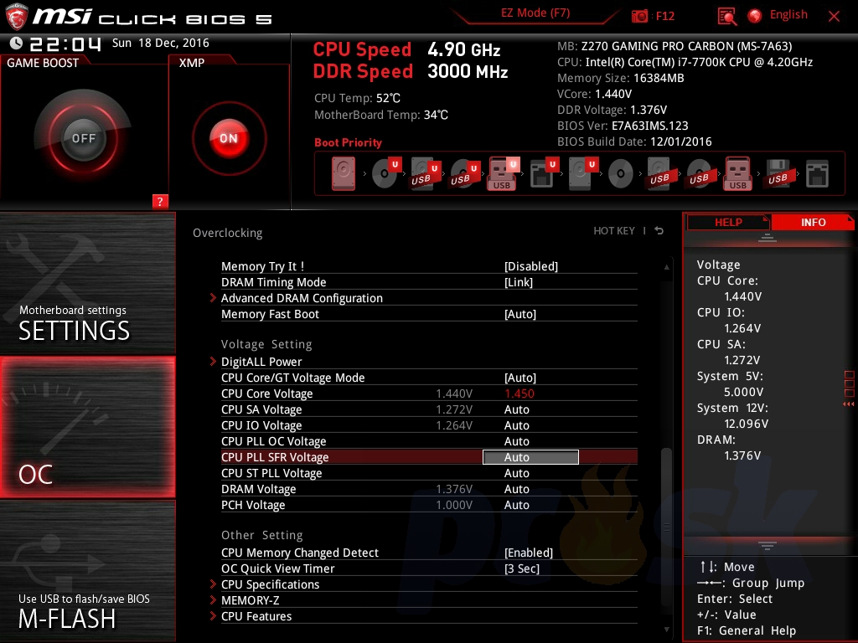
Task: Click the down arrow of the settings scrollbar
Action: point(666,630)
